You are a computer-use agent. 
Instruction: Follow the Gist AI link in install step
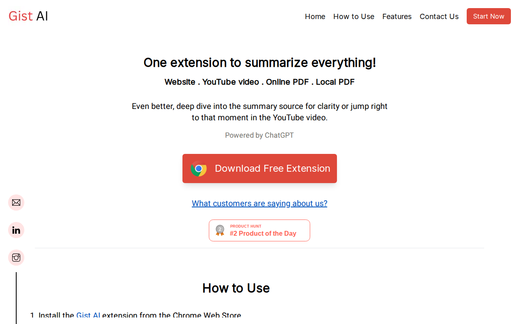coord(88,315)
